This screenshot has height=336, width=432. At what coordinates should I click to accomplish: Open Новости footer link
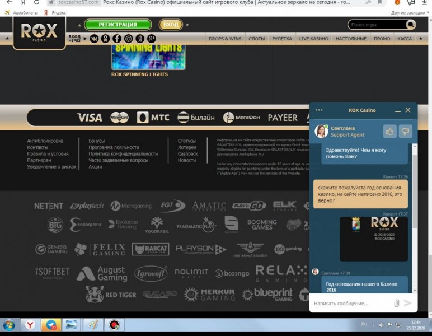[x=187, y=160]
